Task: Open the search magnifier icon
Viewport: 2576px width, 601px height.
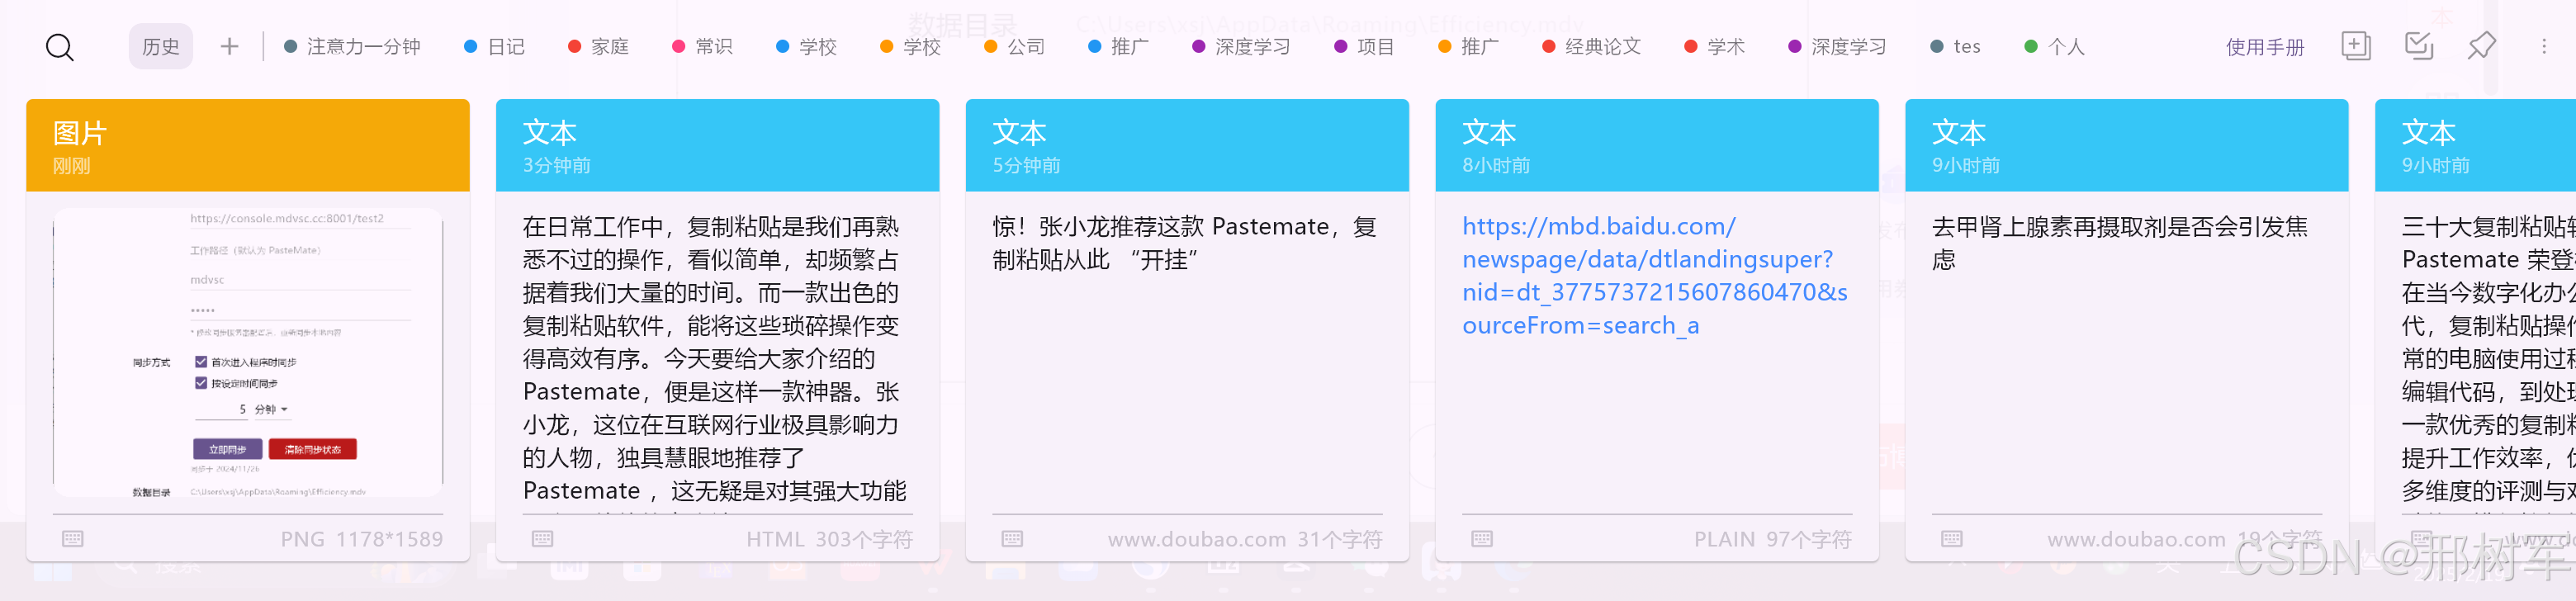Action: point(60,47)
